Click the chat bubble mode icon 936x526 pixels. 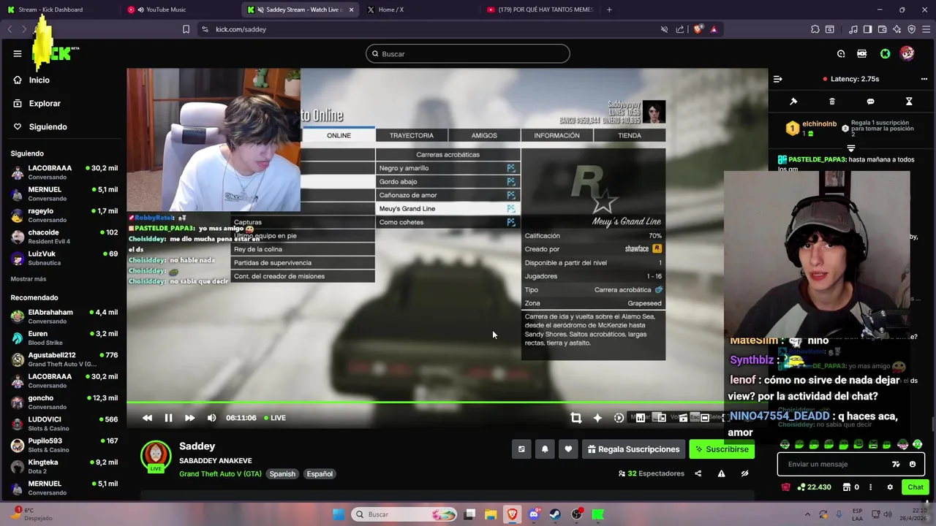point(870,102)
